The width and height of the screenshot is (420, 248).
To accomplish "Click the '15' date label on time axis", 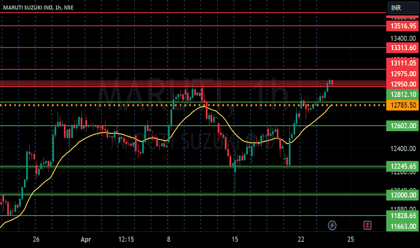I will pyautogui.click(x=235, y=239).
